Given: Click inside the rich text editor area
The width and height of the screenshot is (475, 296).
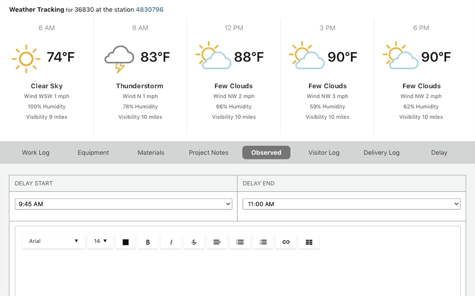Looking at the screenshot, I should (x=237, y=273).
